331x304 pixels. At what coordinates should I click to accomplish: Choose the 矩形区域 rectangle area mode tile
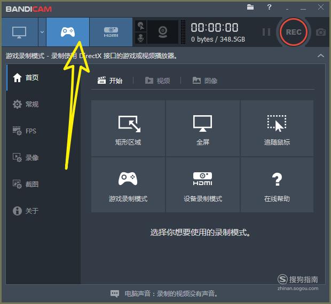pos(128,128)
